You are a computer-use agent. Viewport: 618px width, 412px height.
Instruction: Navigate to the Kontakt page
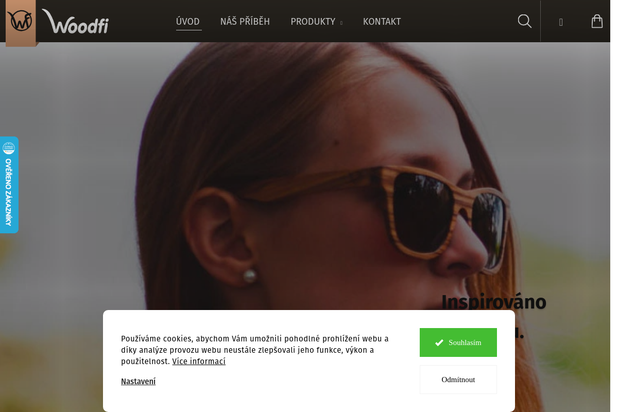coord(382,22)
